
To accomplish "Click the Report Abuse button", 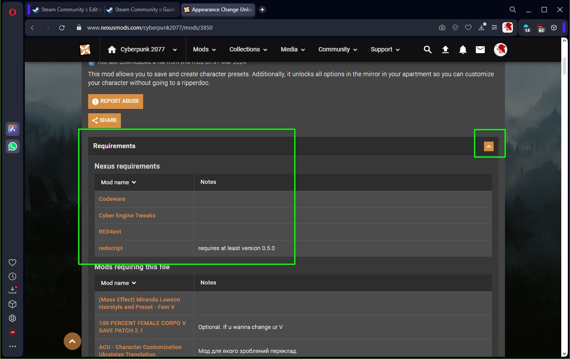I will [x=116, y=101].
